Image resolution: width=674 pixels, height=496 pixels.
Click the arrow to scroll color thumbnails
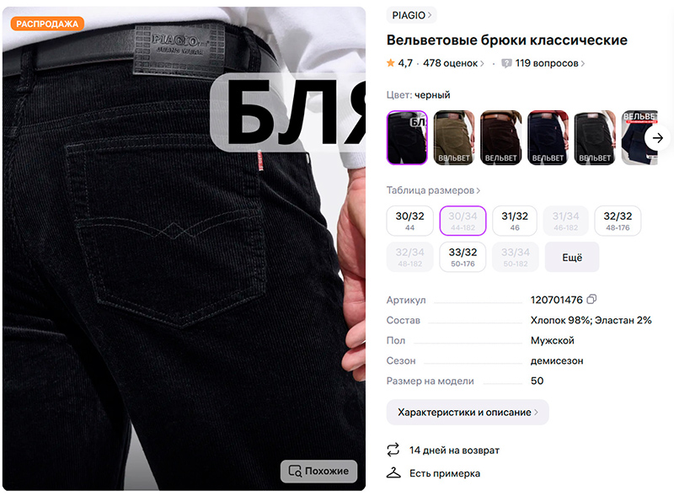click(657, 138)
